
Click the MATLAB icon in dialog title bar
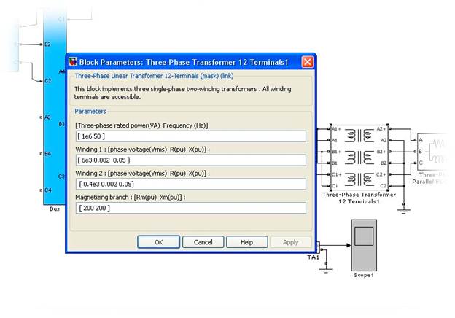pyautogui.click(x=73, y=62)
